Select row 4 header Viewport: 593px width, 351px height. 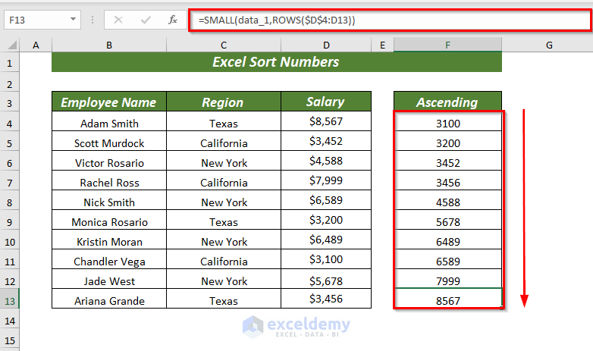[x=9, y=124]
